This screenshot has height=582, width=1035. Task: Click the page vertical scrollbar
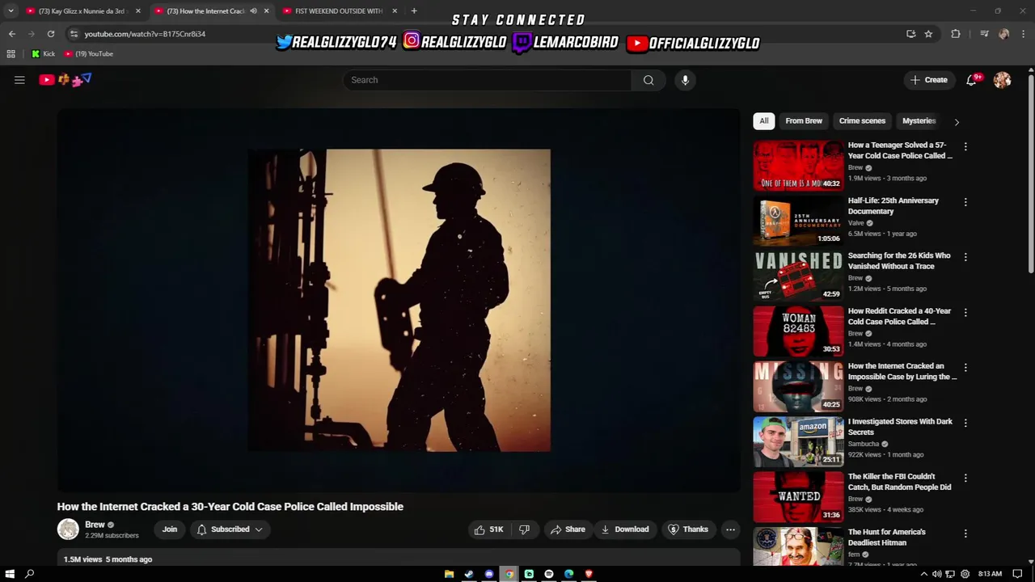[1031, 174]
